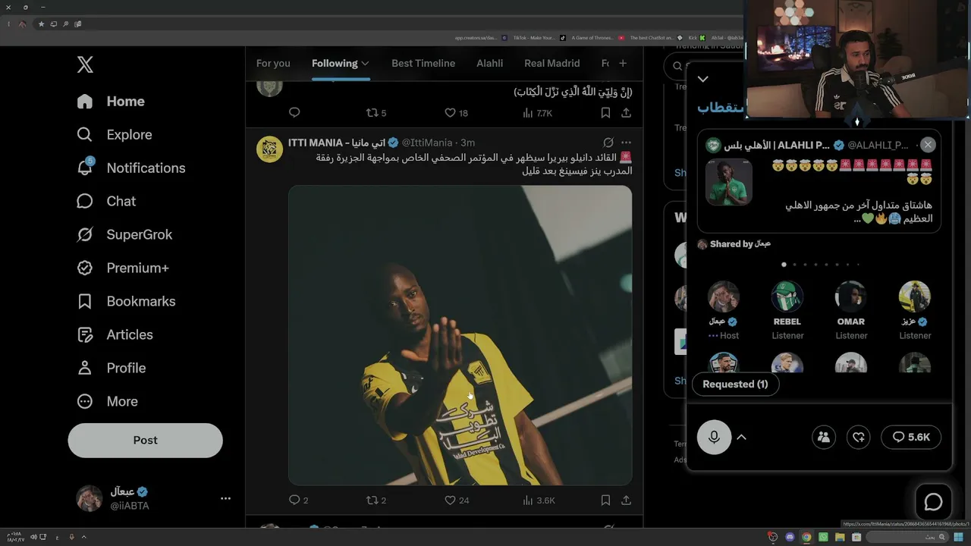Open the ITTI MANIA player photo
Image resolution: width=971 pixels, height=546 pixels.
460,335
